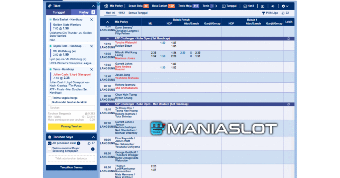340x178 pixels.
Task: Pick Thijmen Loof/Ramkumar Ramanathan moneyline 2.25
Action: pyautogui.click(x=153, y=166)
